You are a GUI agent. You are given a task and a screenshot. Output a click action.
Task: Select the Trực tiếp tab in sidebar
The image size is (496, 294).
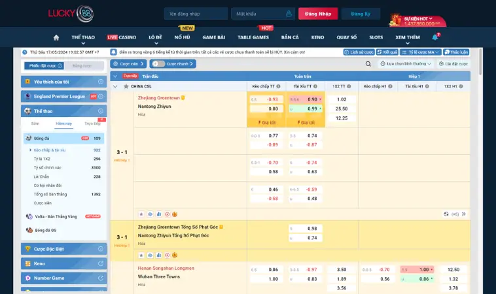click(x=93, y=123)
